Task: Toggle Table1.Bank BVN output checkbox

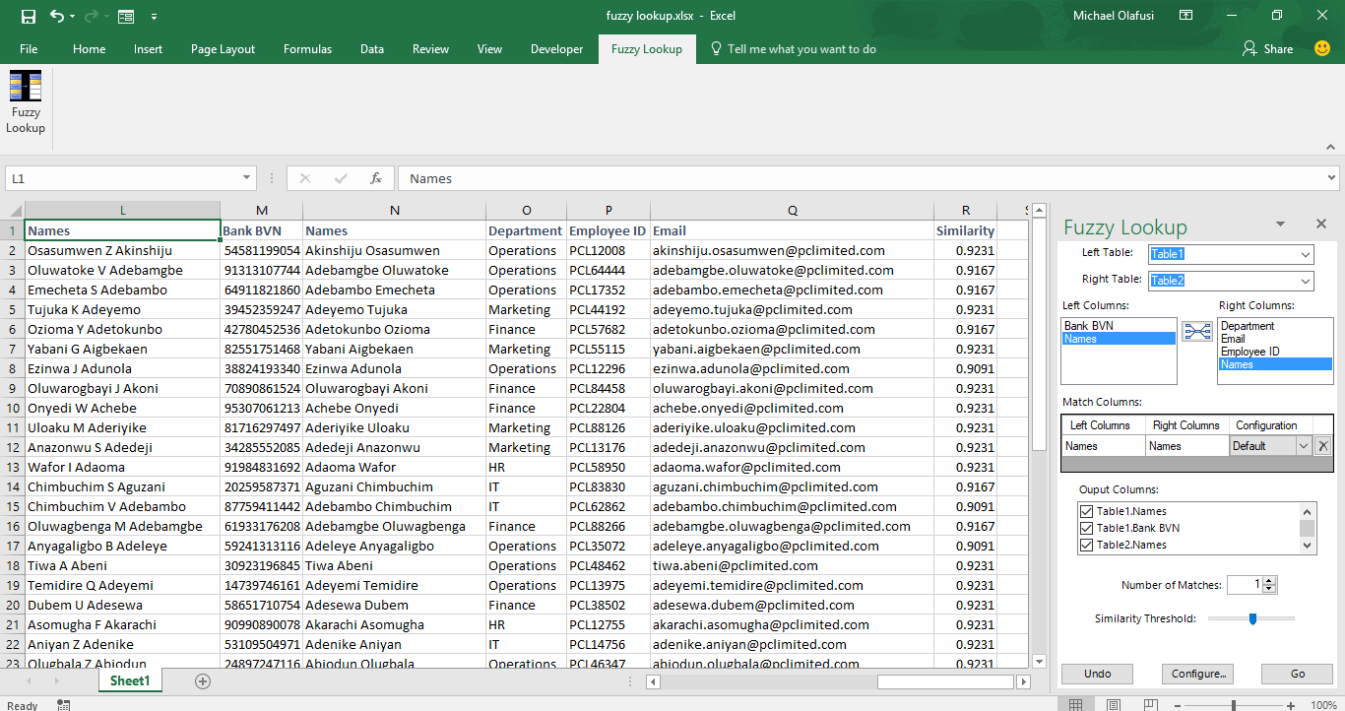Action: point(1087,528)
